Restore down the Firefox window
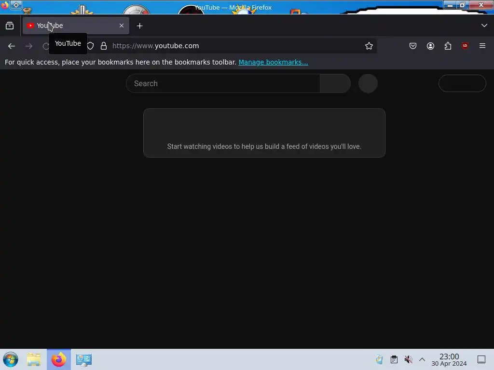 [463, 5]
